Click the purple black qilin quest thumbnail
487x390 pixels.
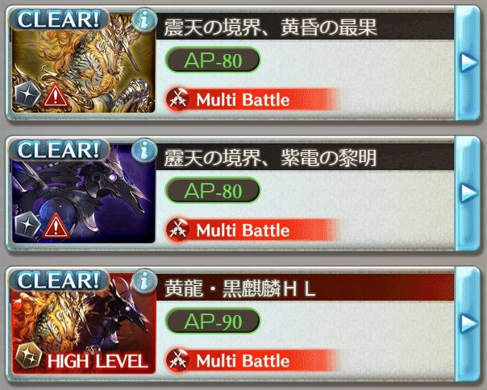[83, 193]
